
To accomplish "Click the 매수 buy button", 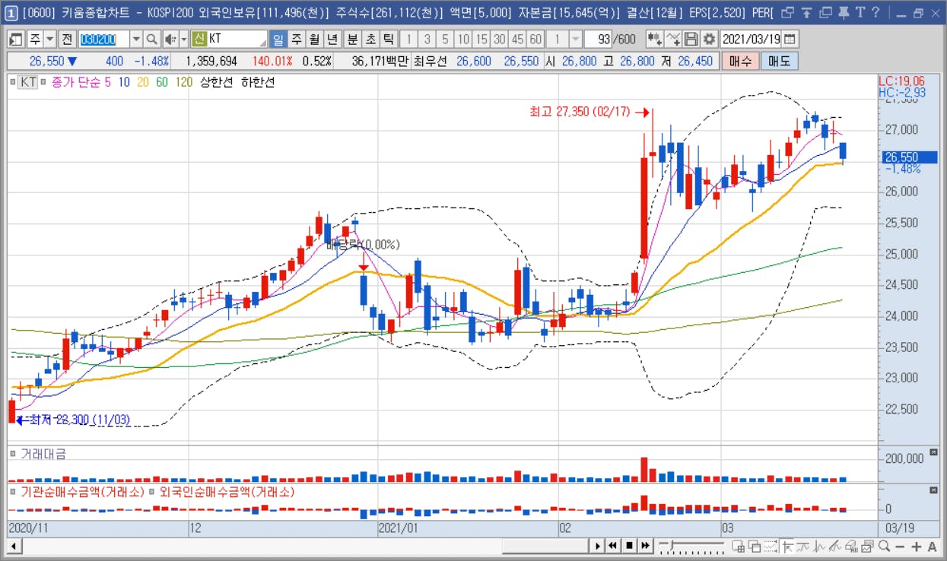I will coord(740,62).
